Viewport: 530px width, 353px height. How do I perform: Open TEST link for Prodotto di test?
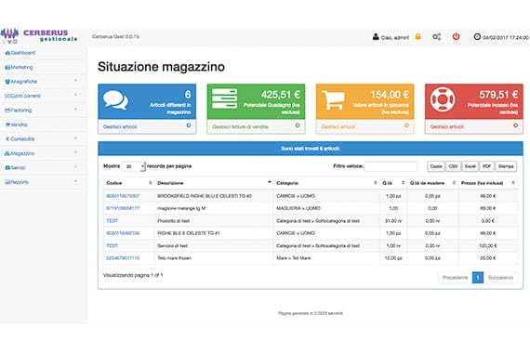[x=112, y=221]
